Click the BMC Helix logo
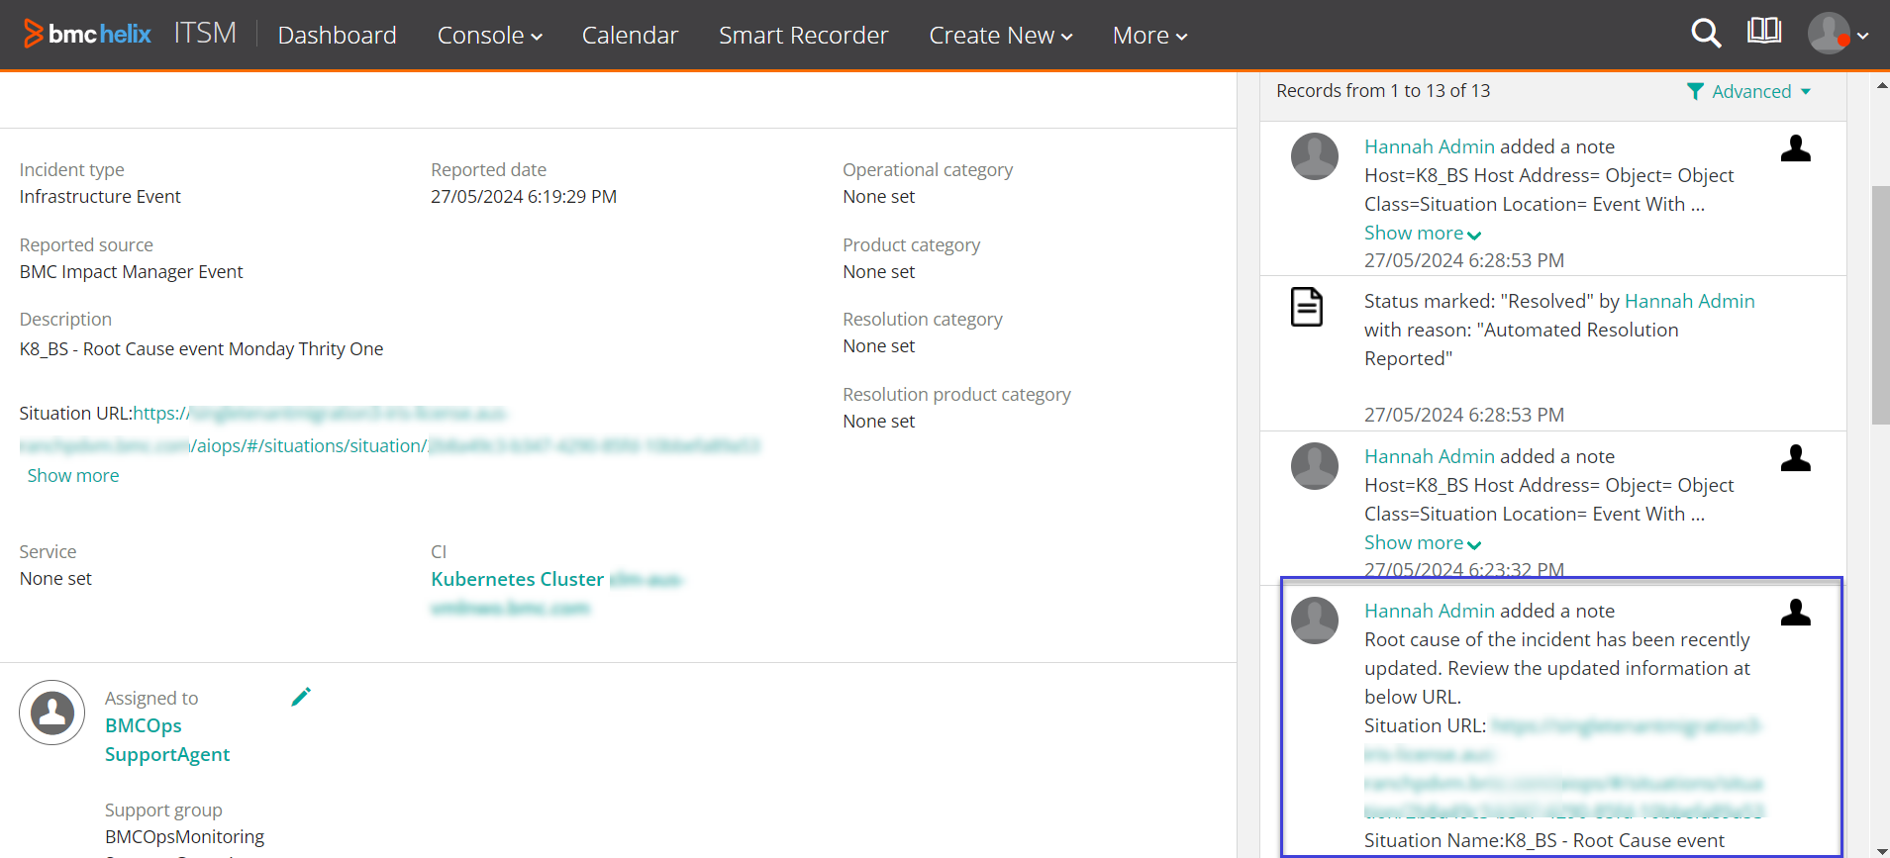Image resolution: width=1890 pixels, height=858 pixels. [87, 34]
